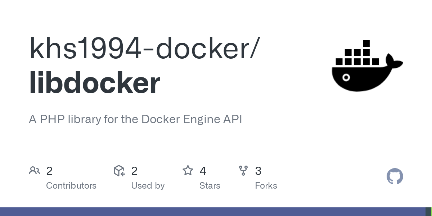432x216 pixels.
Task: Select the fork network icon
Action: [243, 171]
